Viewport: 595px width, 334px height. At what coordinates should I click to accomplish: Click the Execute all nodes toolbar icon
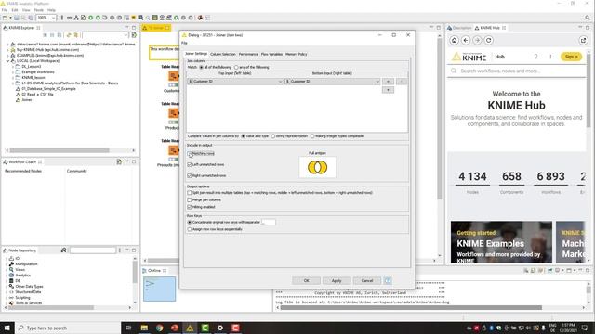click(98, 18)
